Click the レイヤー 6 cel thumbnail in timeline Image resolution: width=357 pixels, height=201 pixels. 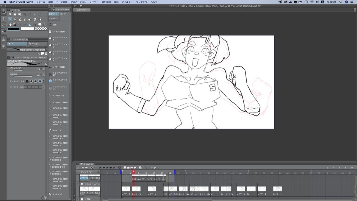coord(126,189)
